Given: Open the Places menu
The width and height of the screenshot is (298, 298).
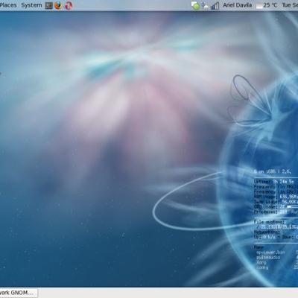Looking at the screenshot, I should pos(8,5).
